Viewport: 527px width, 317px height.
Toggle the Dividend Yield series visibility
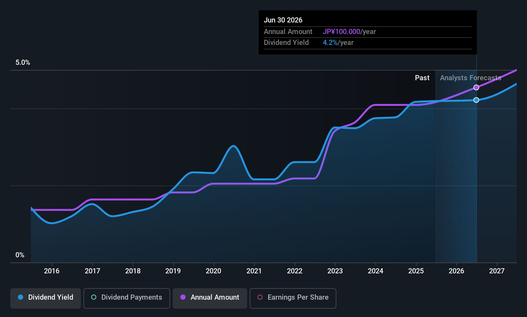45,298
